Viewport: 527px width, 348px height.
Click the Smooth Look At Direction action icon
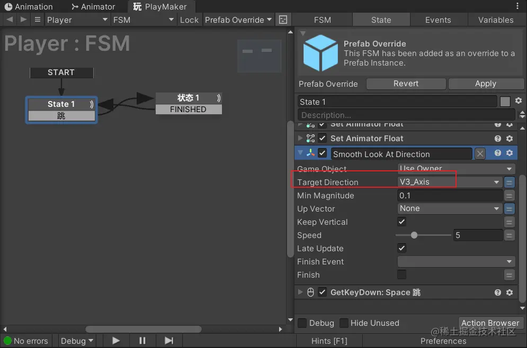click(x=310, y=153)
